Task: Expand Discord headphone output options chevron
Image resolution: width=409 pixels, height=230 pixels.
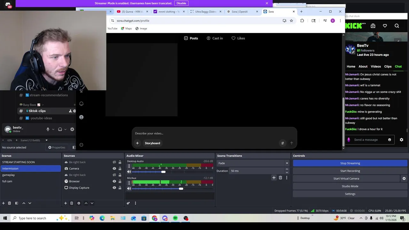Action: point(65,129)
